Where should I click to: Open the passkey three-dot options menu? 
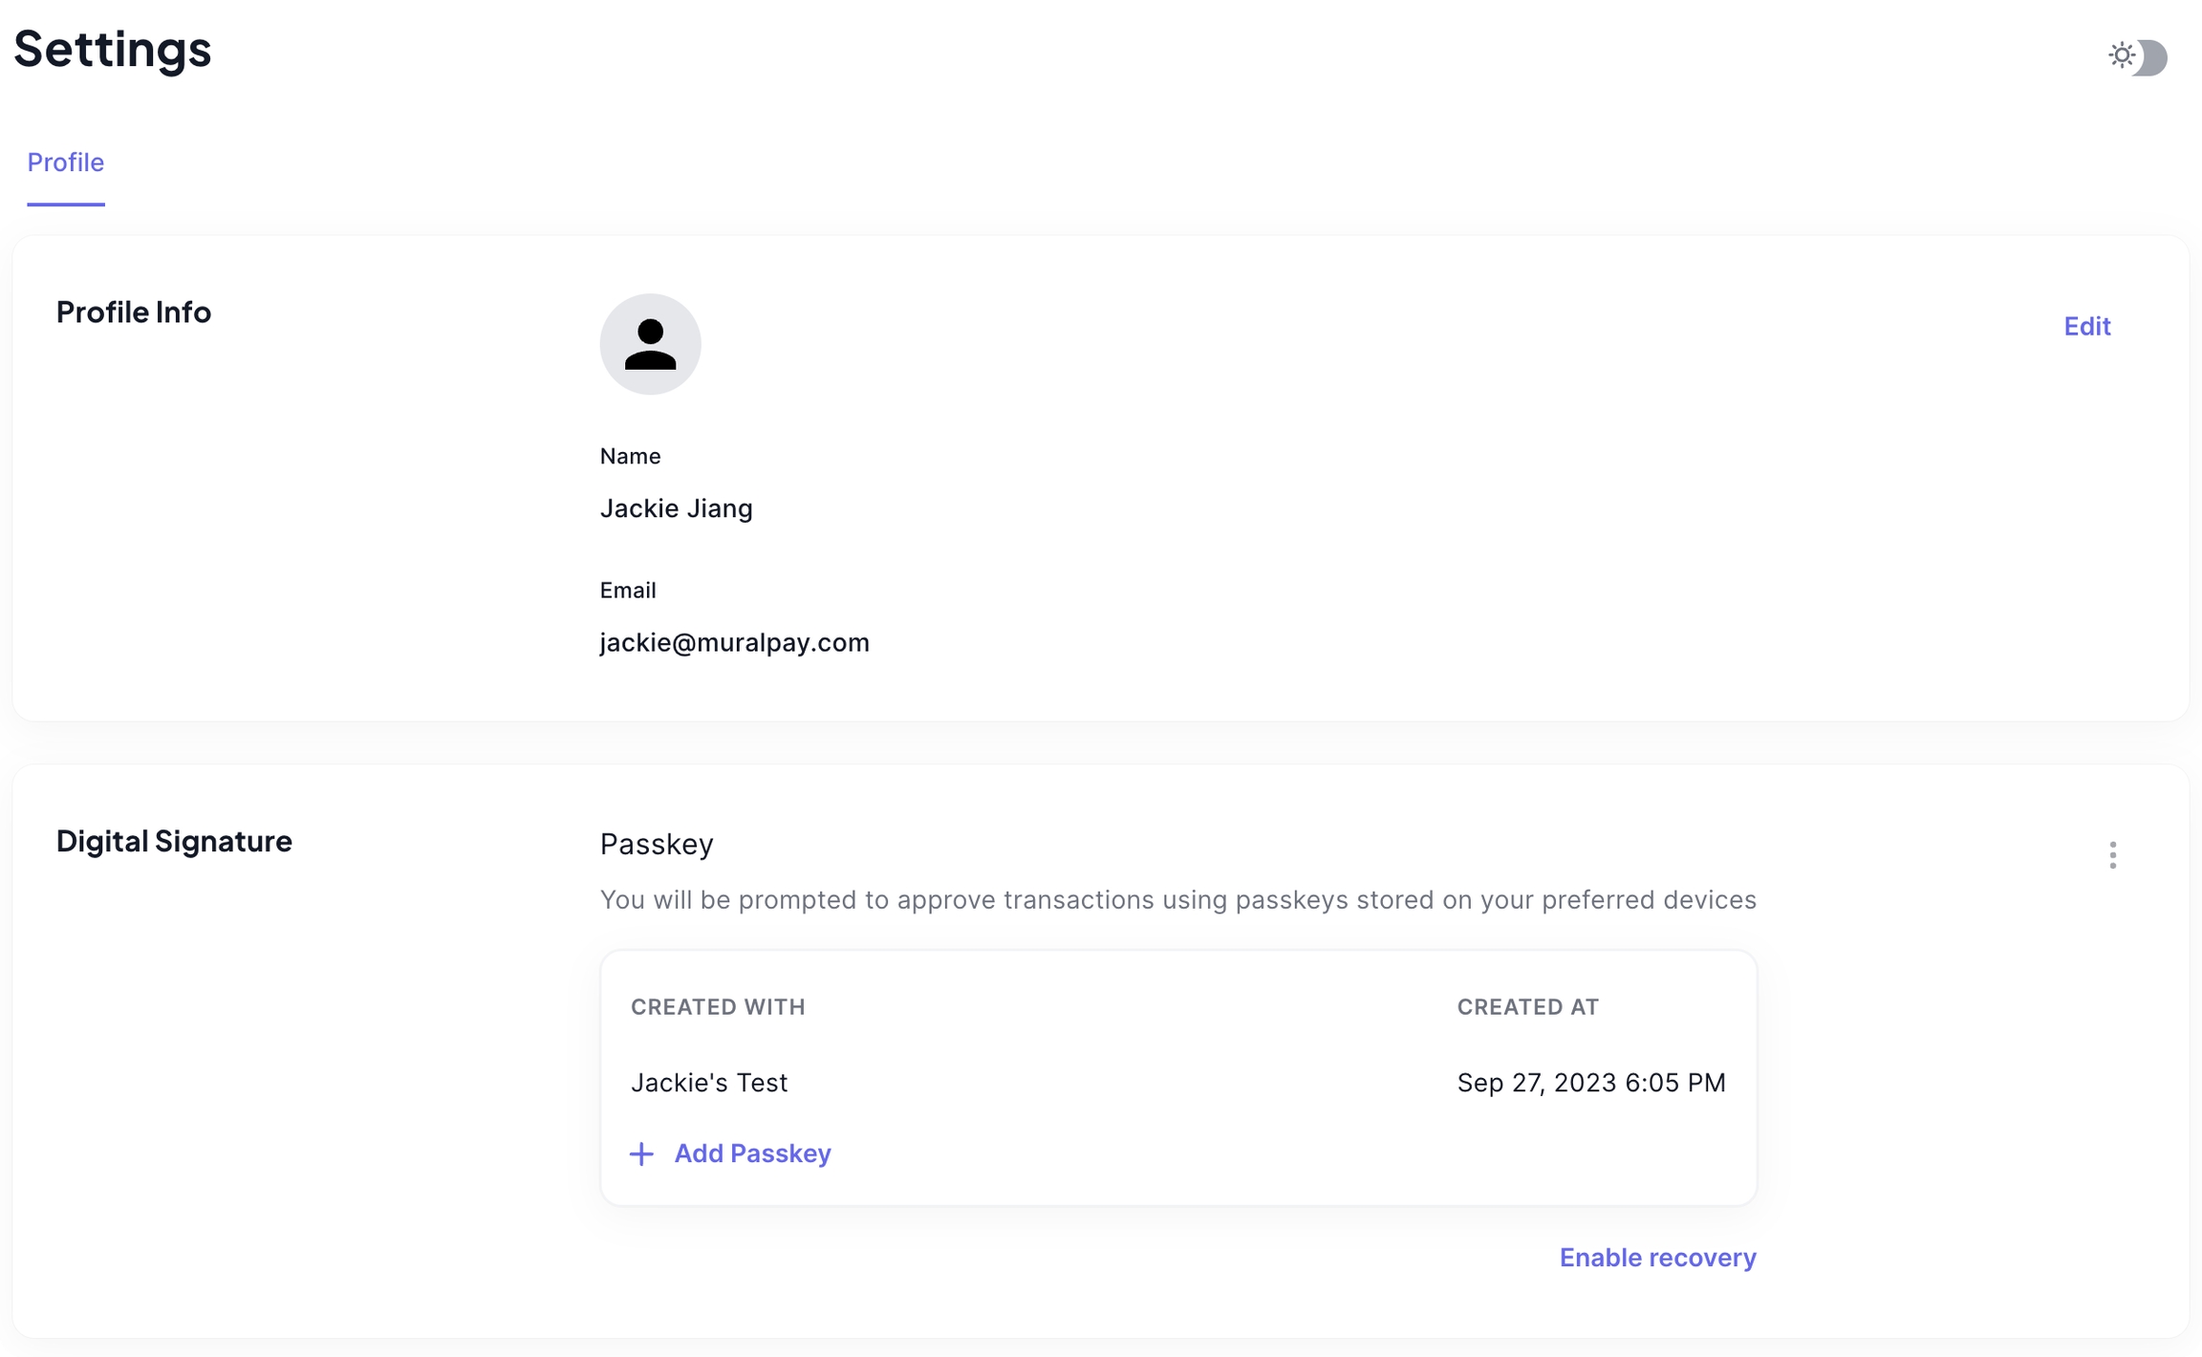click(2112, 854)
